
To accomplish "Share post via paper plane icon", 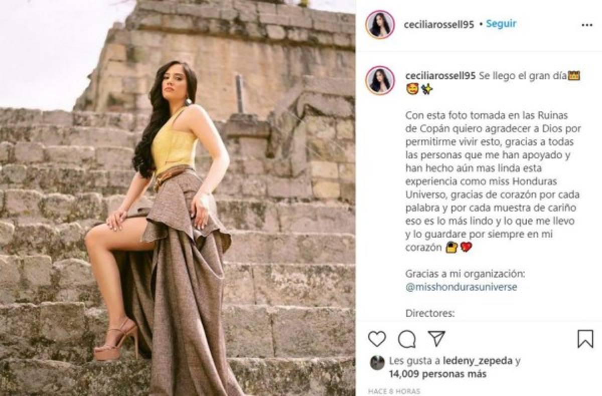I will click(436, 339).
